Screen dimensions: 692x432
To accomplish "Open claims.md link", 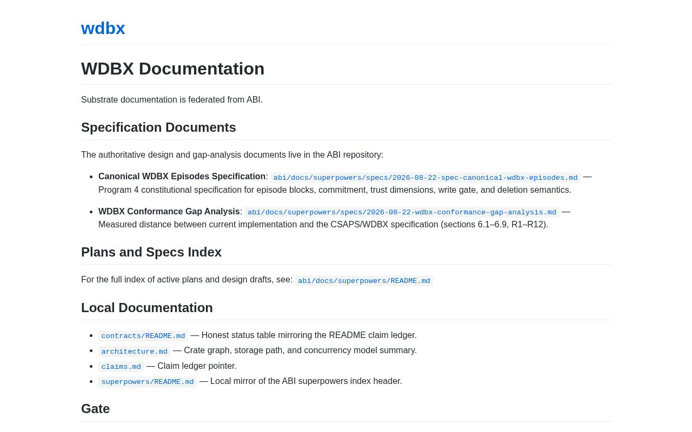I will [121, 367].
